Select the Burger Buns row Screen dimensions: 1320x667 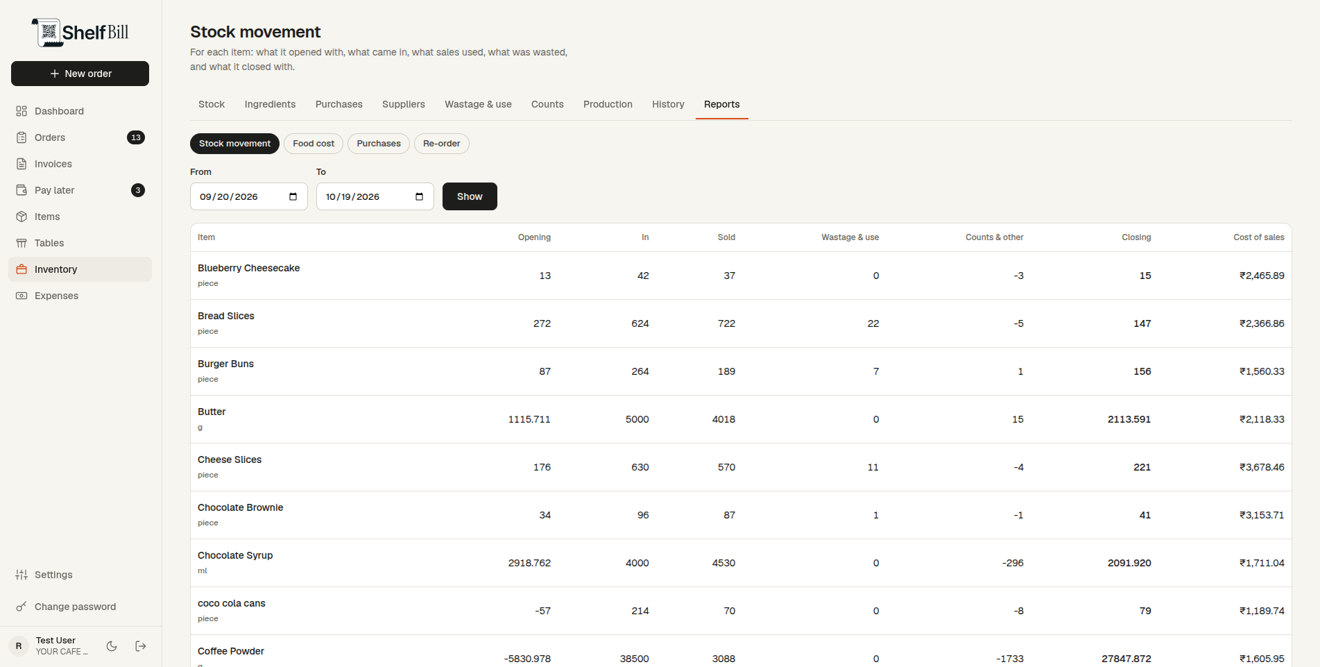click(x=741, y=371)
